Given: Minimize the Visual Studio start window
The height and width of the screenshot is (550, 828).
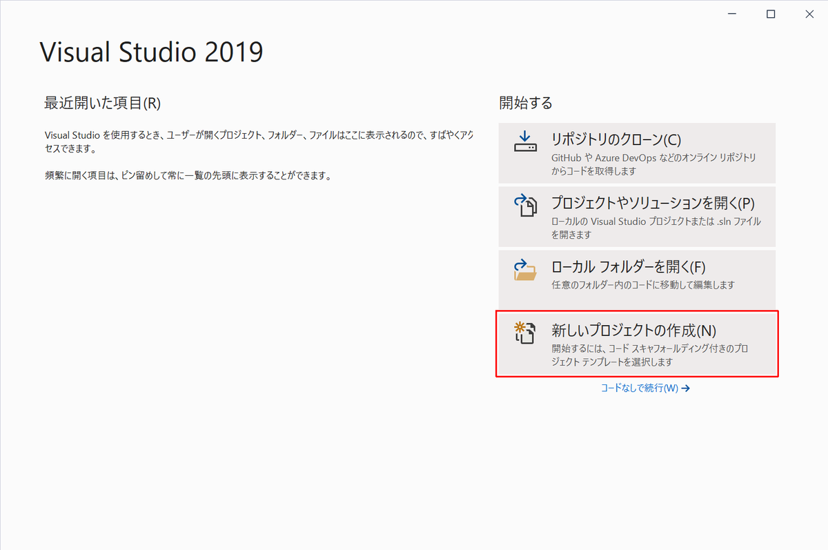Looking at the screenshot, I should tap(732, 14).
